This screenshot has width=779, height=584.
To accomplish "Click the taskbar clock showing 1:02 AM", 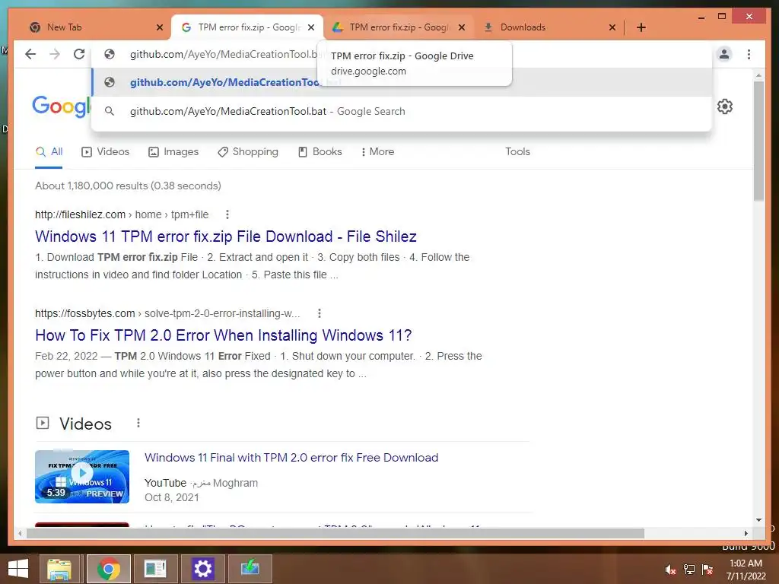I will [x=746, y=570].
